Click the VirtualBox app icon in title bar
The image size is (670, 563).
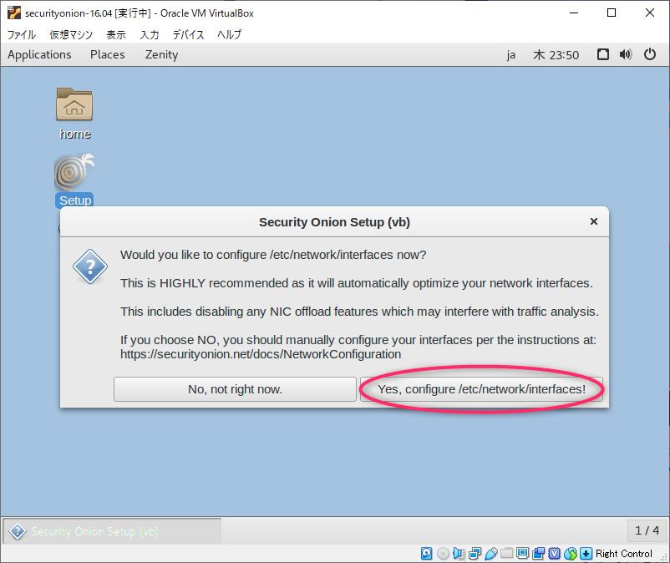pos(13,13)
